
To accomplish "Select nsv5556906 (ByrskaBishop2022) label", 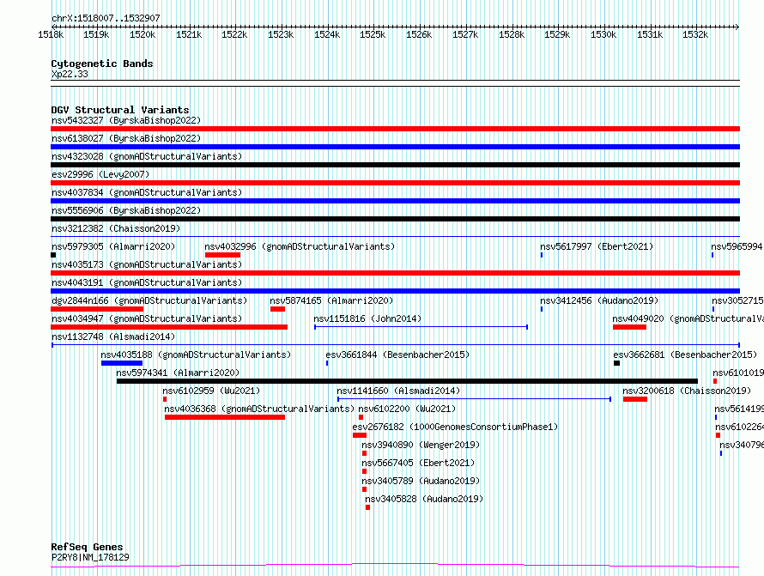I will [x=126, y=210].
